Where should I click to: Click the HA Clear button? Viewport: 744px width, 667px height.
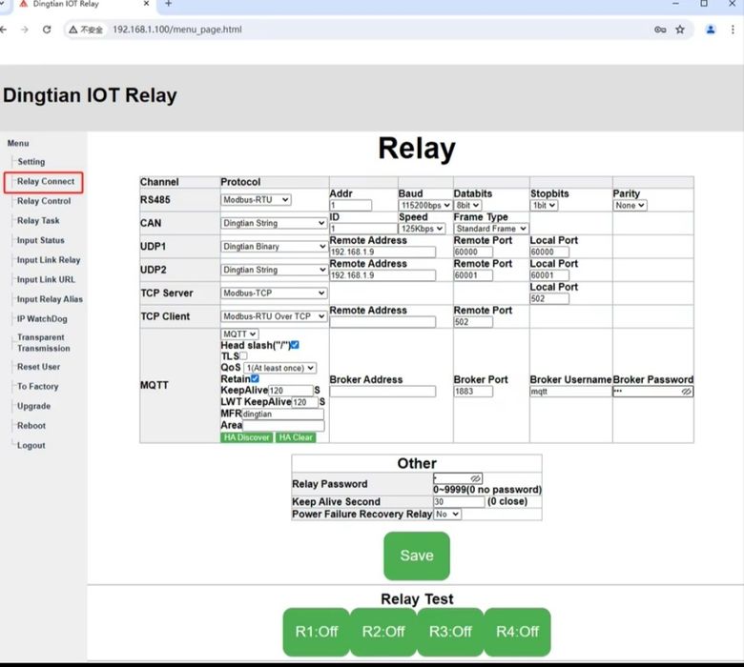click(x=296, y=437)
